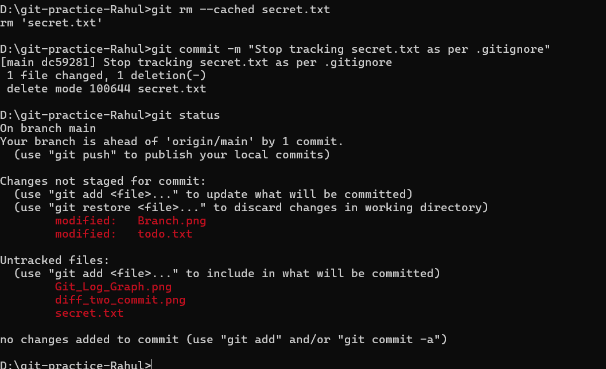606x369 pixels.
Task: Click the "no changes added to commit" message
Action: coord(223,340)
